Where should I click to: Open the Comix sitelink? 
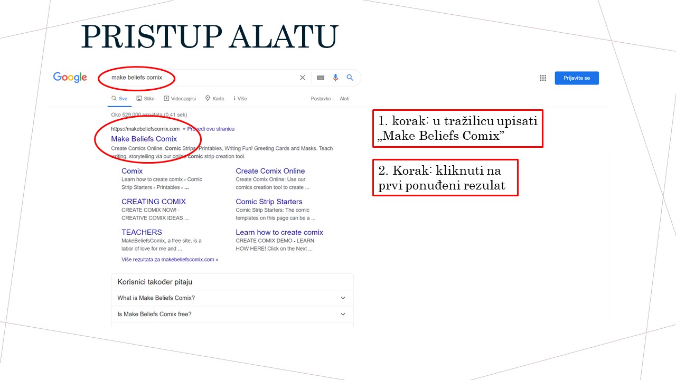tap(132, 171)
